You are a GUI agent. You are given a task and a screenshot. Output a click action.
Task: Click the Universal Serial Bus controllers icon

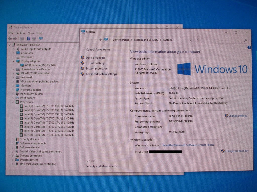17,164
